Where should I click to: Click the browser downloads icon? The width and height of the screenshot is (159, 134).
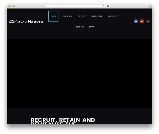[x=108, y=6]
